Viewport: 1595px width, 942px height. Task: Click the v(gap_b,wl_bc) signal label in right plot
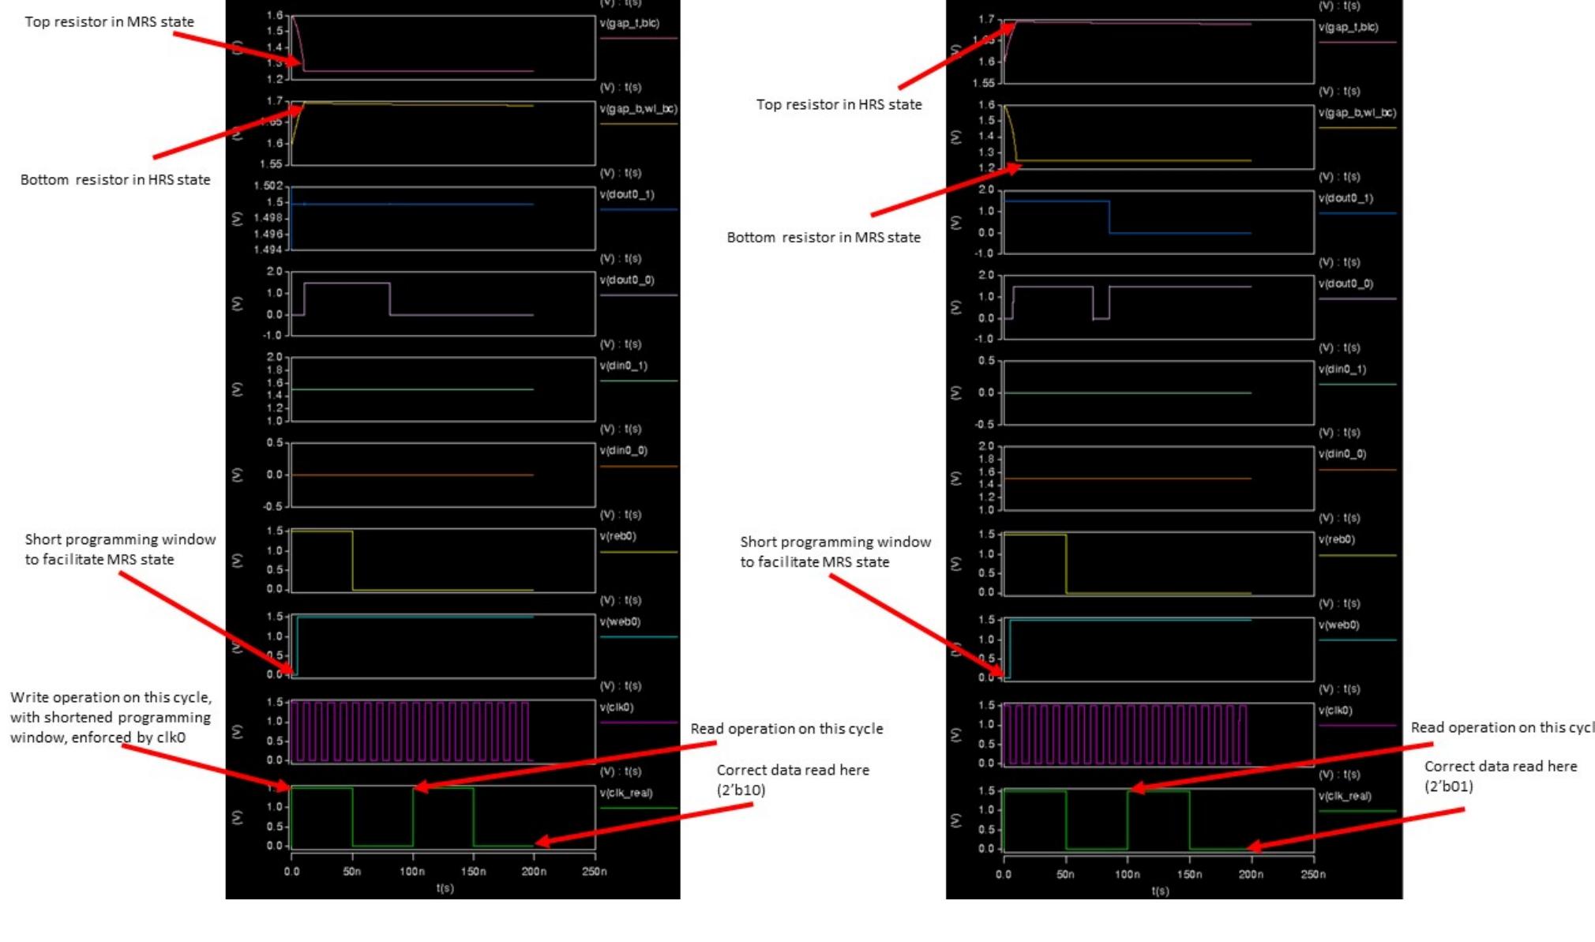[x=1357, y=113]
